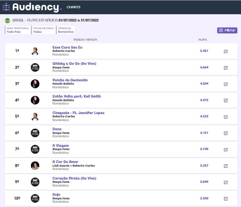The height and width of the screenshot is (207, 241).
Task: Open external link for Esse Cara Sou Eu
Action: [x=226, y=51]
